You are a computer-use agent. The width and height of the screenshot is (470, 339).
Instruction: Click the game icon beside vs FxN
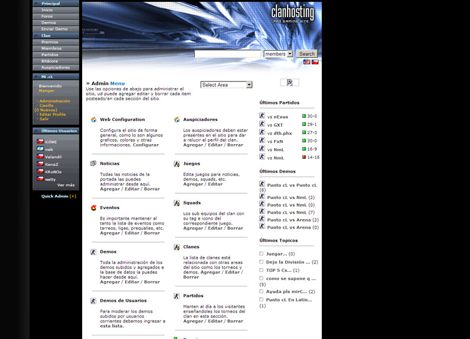[262, 140]
